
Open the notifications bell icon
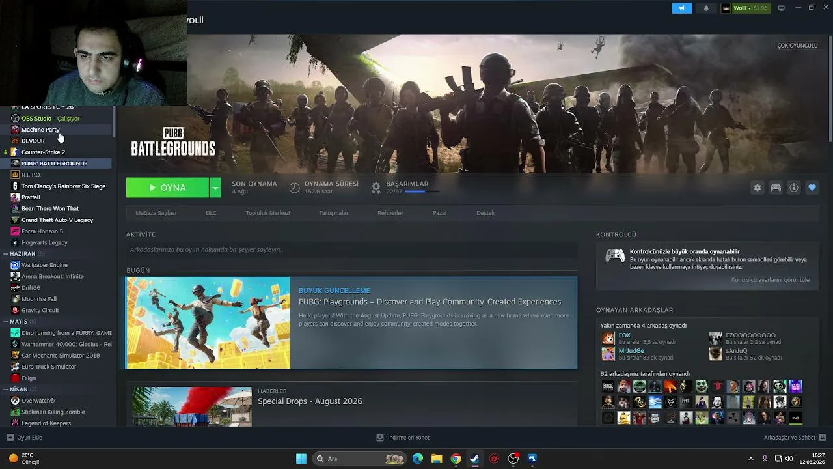pos(706,8)
